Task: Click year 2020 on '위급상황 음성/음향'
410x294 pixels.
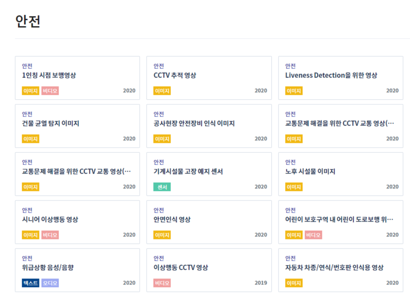Action: coord(129,283)
